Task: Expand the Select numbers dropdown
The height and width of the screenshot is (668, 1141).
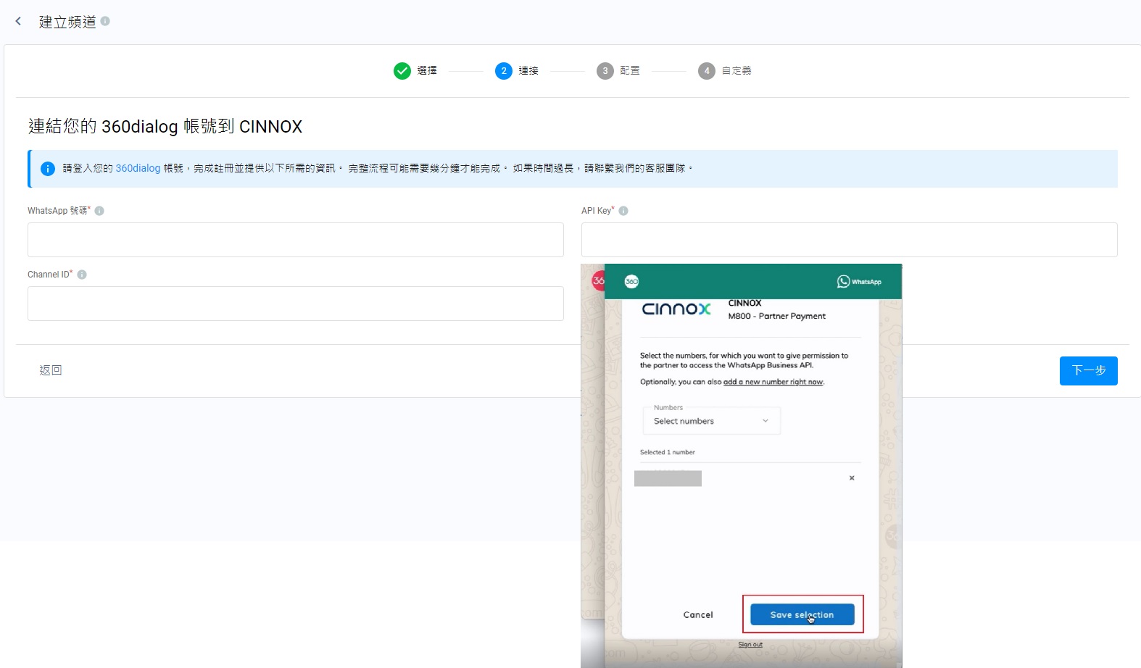Action: click(x=712, y=421)
